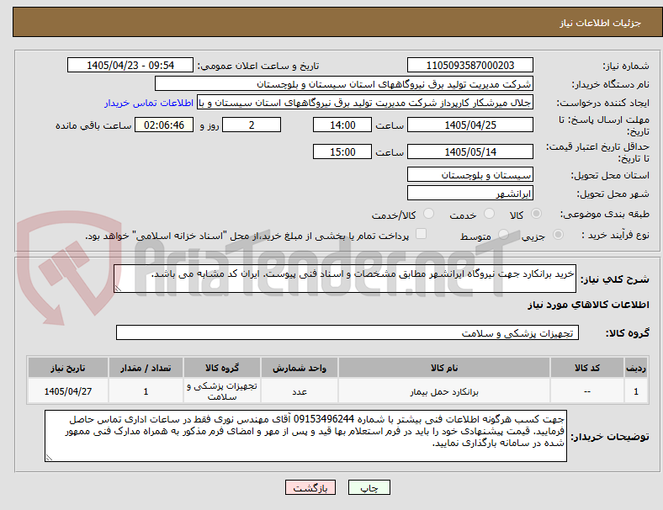This screenshot has width=663, height=510.
Task: Click the announcement date field 1405/04/23 - 09:54
Action: pos(130,66)
